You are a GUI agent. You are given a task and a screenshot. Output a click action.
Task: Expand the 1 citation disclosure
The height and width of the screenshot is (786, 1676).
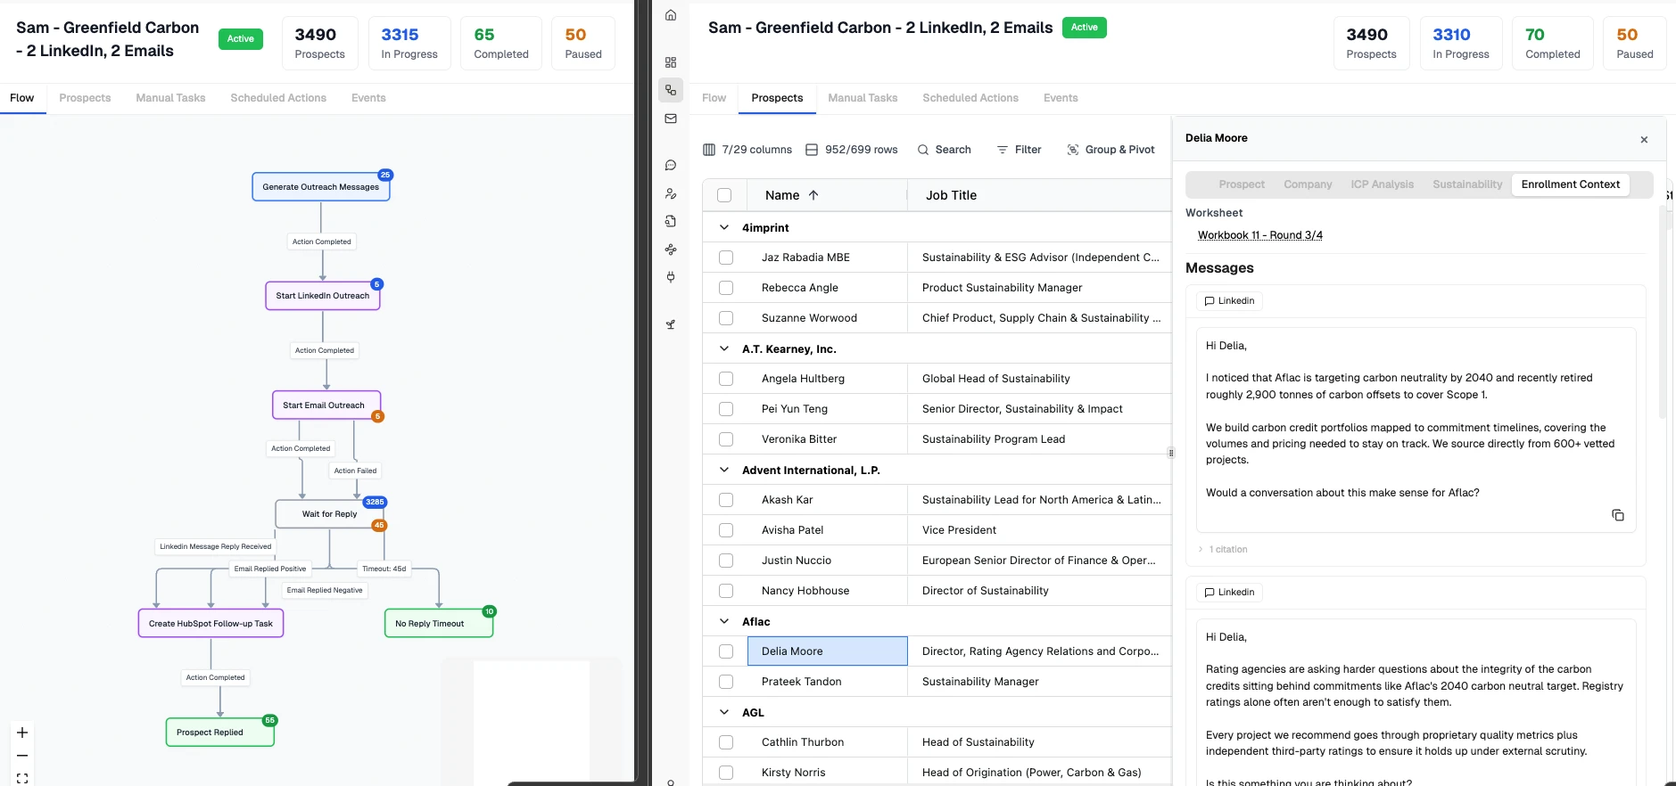(1224, 549)
